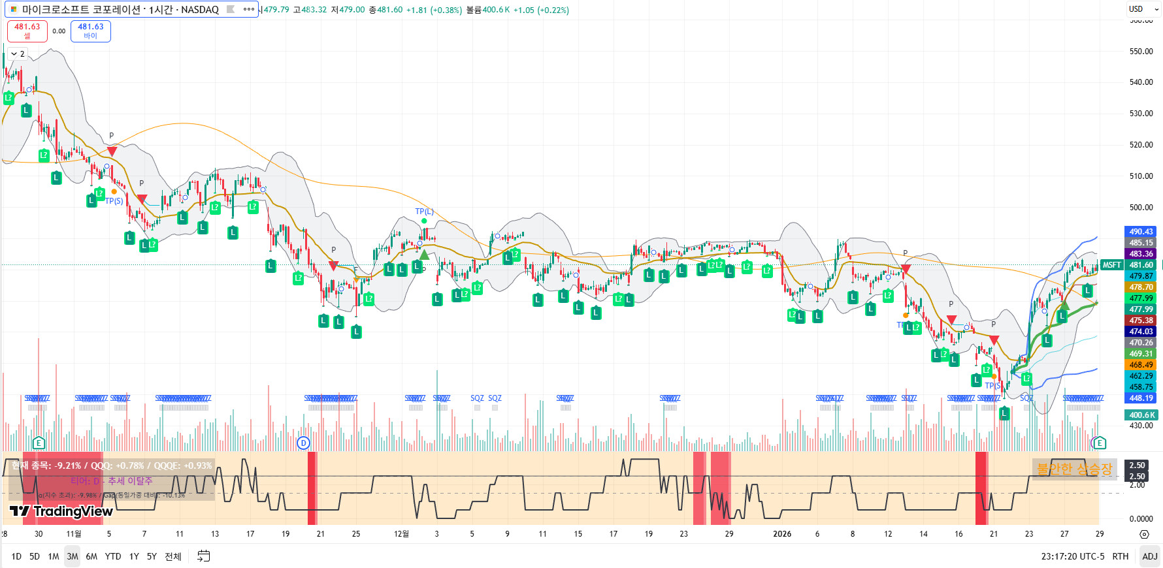Select the 1Y time range

pos(134,556)
